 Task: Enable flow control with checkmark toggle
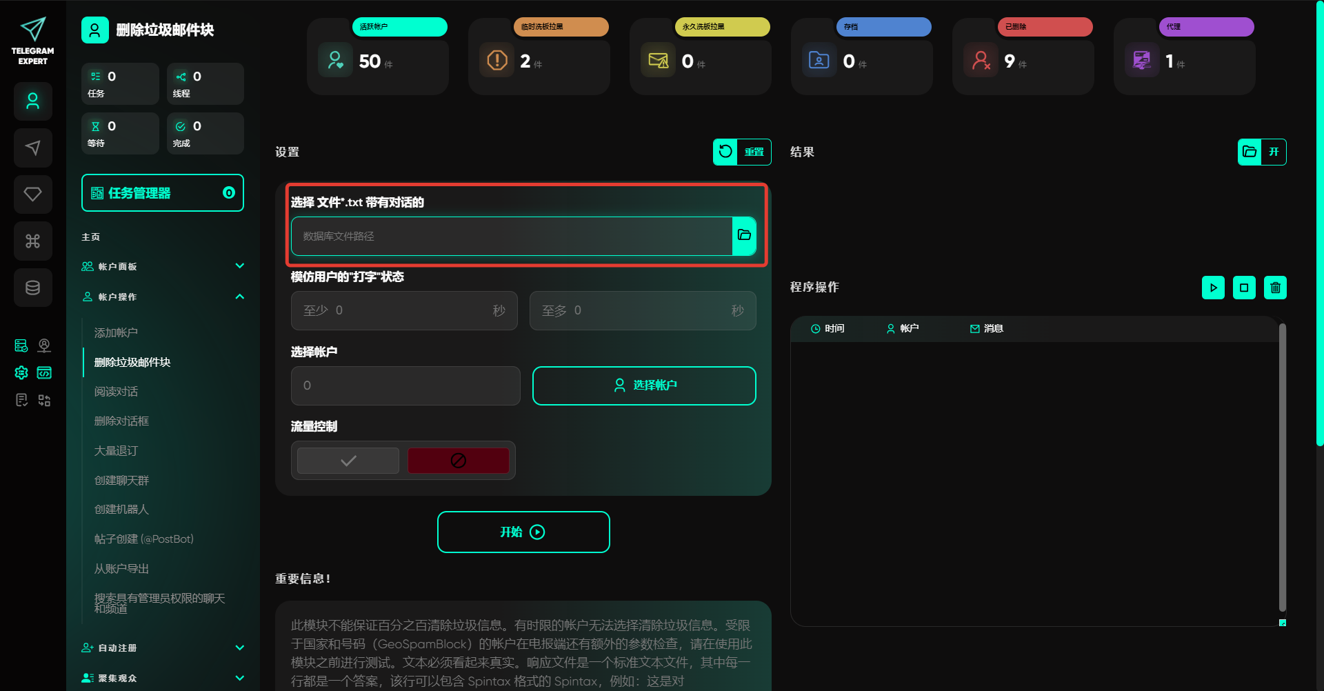[348, 461]
